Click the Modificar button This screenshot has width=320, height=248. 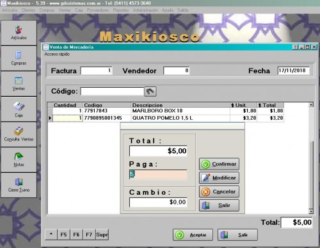coord(219,178)
